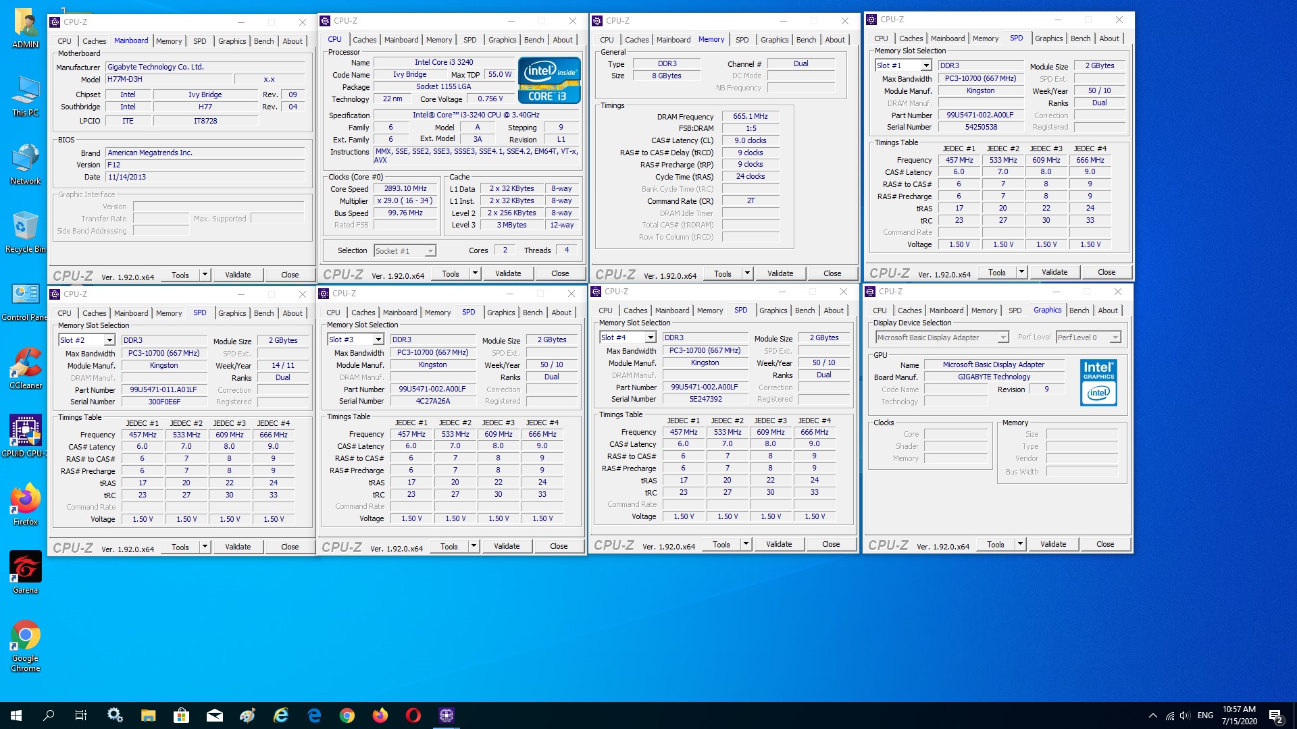
Task: Open the volume control in tray
Action: pos(1185,715)
